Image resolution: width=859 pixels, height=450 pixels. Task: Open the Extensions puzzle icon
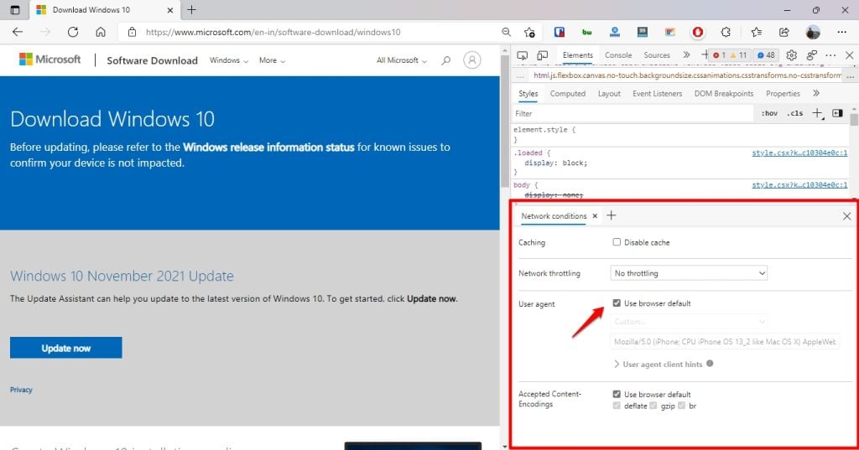tap(726, 33)
